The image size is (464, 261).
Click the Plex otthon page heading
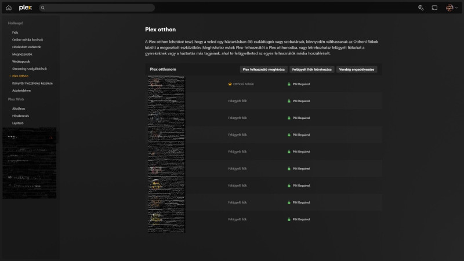point(161,30)
